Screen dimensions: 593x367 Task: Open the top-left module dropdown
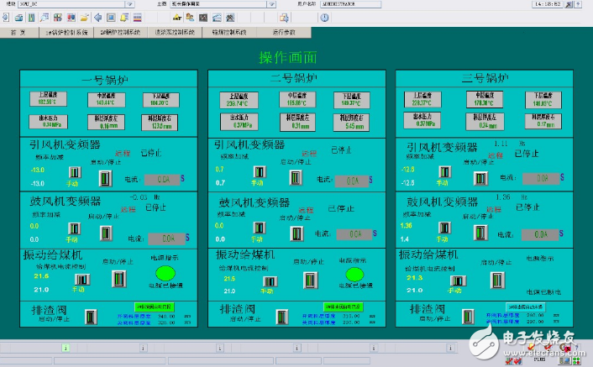pos(129,4)
